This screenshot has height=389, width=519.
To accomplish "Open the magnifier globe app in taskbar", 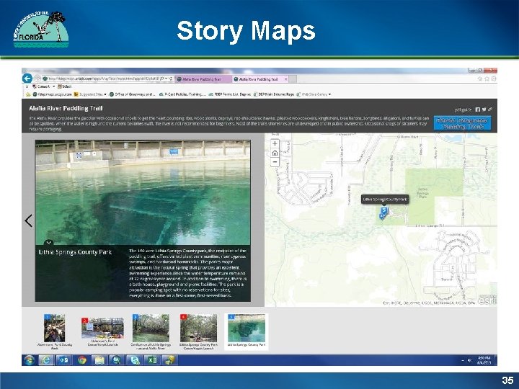I will pos(117,360).
